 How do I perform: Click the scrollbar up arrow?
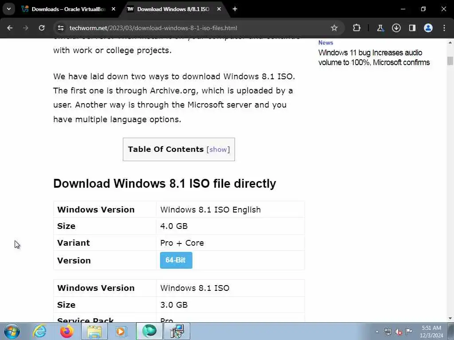click(450, 43)
